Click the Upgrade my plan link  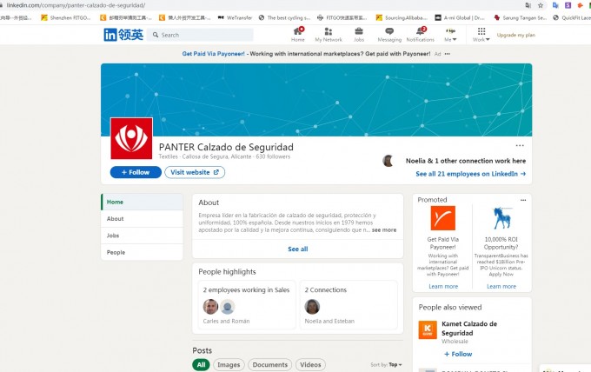(x=516, y=35)
